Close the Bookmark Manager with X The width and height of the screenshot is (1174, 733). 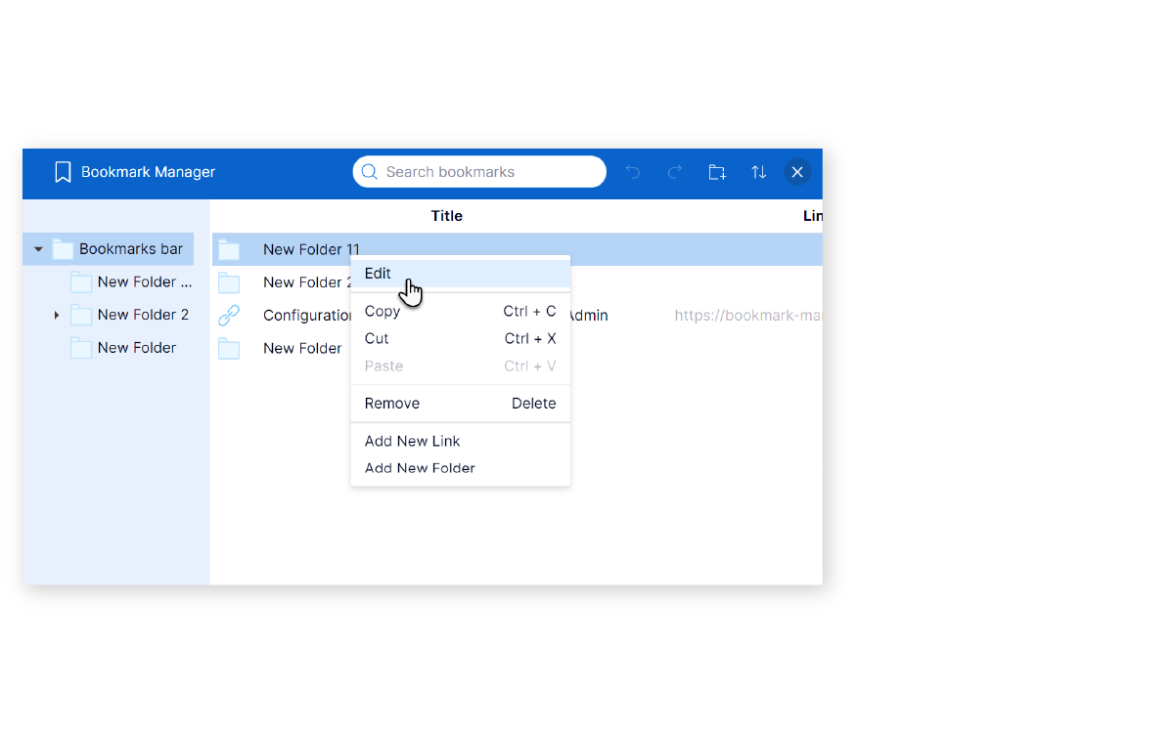797,172
